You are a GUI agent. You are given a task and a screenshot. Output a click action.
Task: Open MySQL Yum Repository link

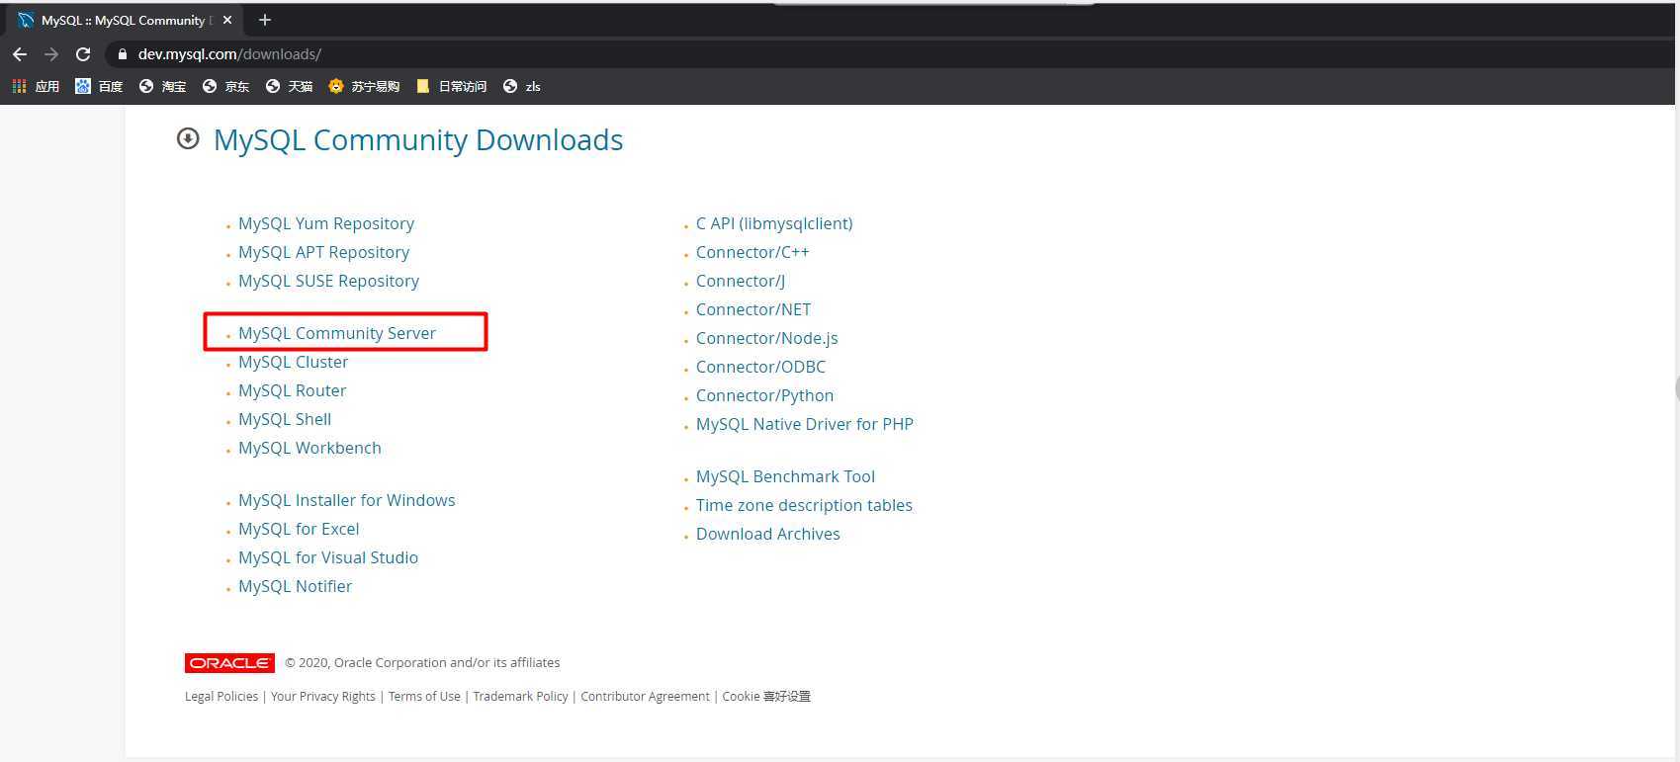(x=326, y=223)
